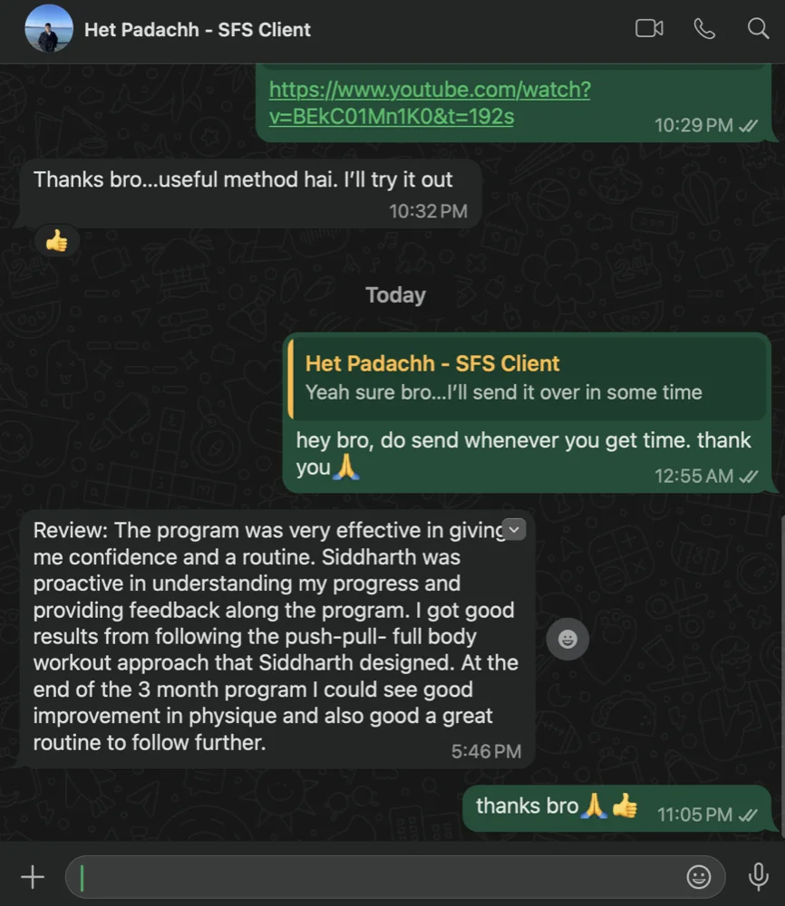Open the emoji picker in the message bar
This screenshot has width=785, height=906.
click(x=699, y=876)
